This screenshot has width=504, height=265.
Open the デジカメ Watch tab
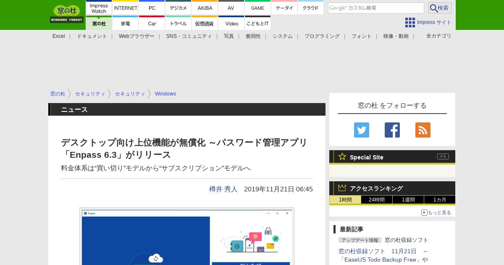(x=178, y=8)
